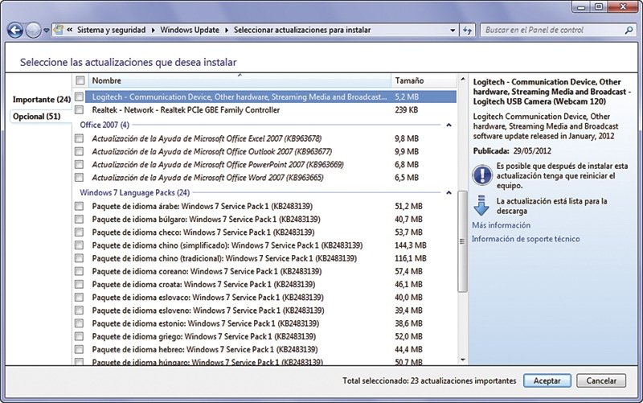Screen dimensions: 643x403
Task: Toggle the select-all checkbox beside Nombre
Action: point(80,80)
